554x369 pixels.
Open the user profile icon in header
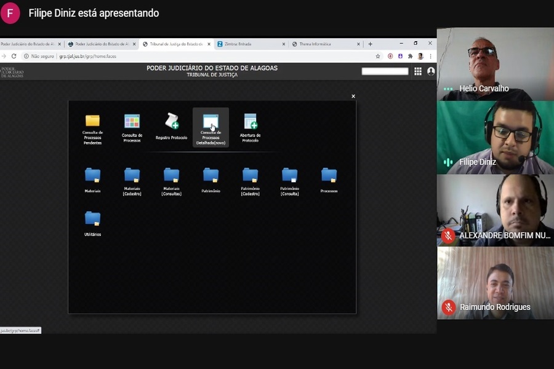pyautogui.click(x=431, y=71)
